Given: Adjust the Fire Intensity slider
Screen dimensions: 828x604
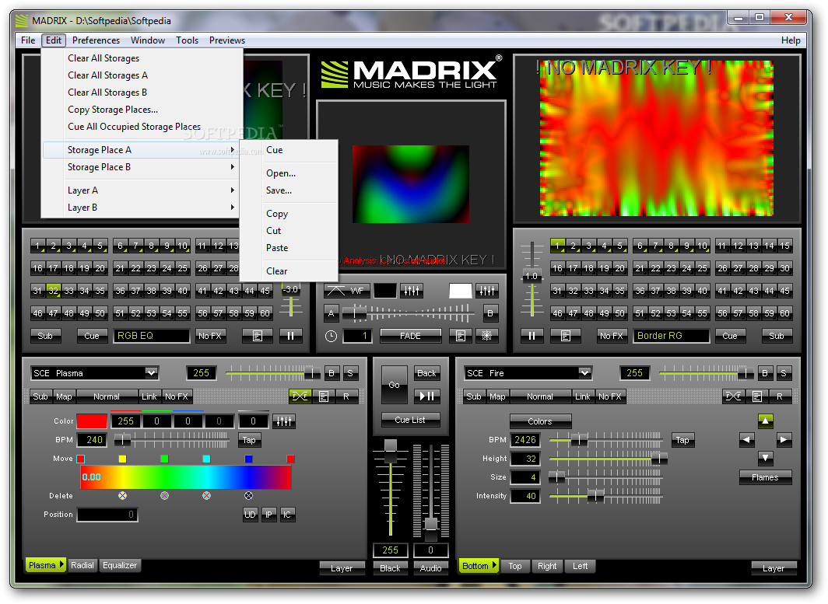Looking at the screenshot, I should click(x=595, y=496).
